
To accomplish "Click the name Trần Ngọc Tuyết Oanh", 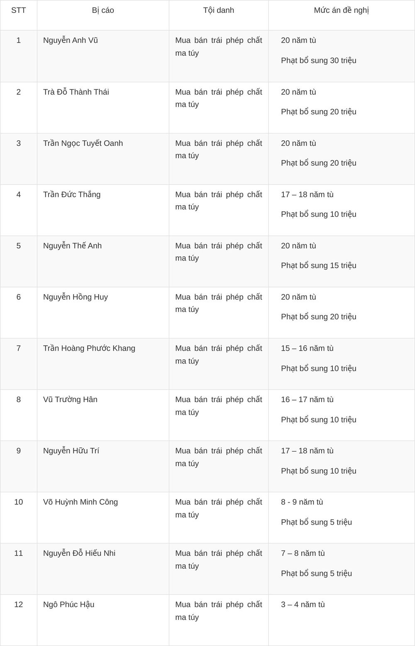I will click(83, 143).
